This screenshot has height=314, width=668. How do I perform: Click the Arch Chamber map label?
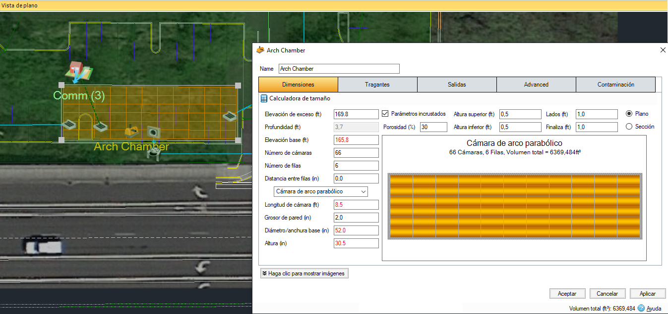[x=131, y=147]
